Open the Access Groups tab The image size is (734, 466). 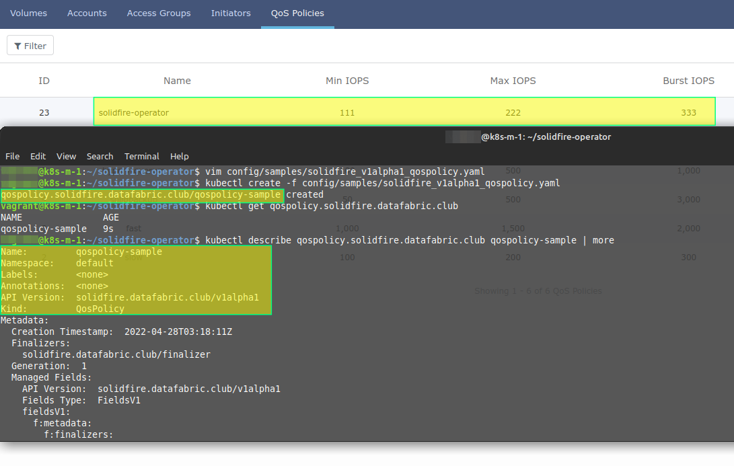[x=159, y=13]
